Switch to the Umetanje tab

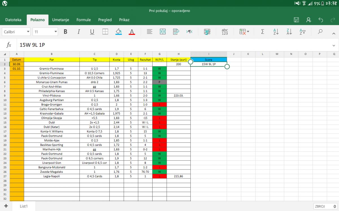[60, 20]
